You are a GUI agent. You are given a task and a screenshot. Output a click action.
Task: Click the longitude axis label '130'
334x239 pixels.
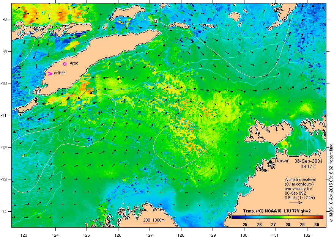(x=244, y=235)
